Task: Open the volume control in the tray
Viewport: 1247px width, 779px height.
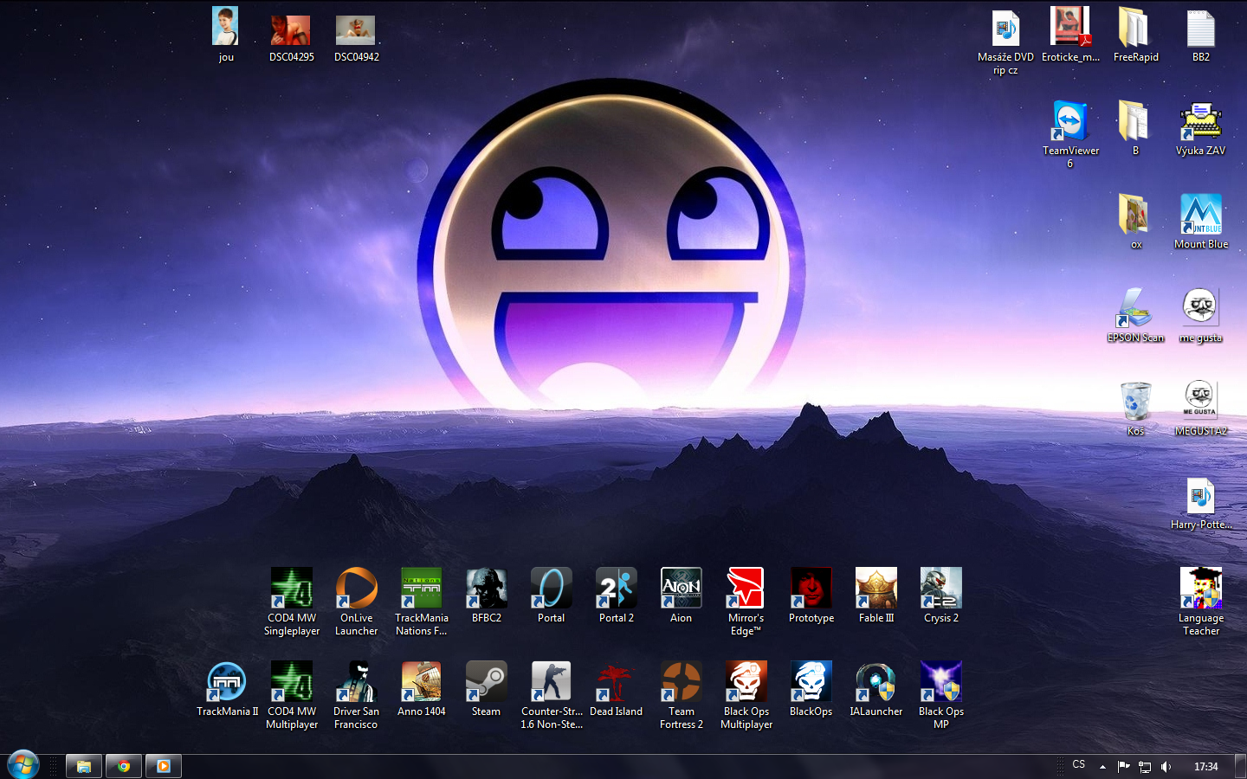Action: [1166, 766]
